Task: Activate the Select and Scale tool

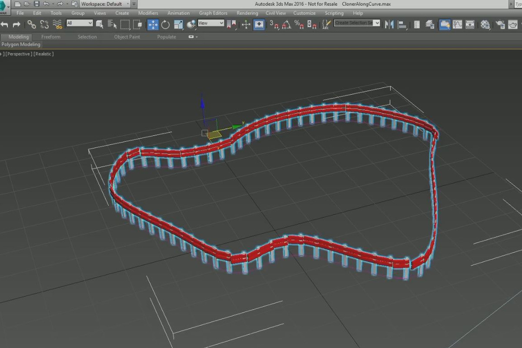Action: coord(178,24)
